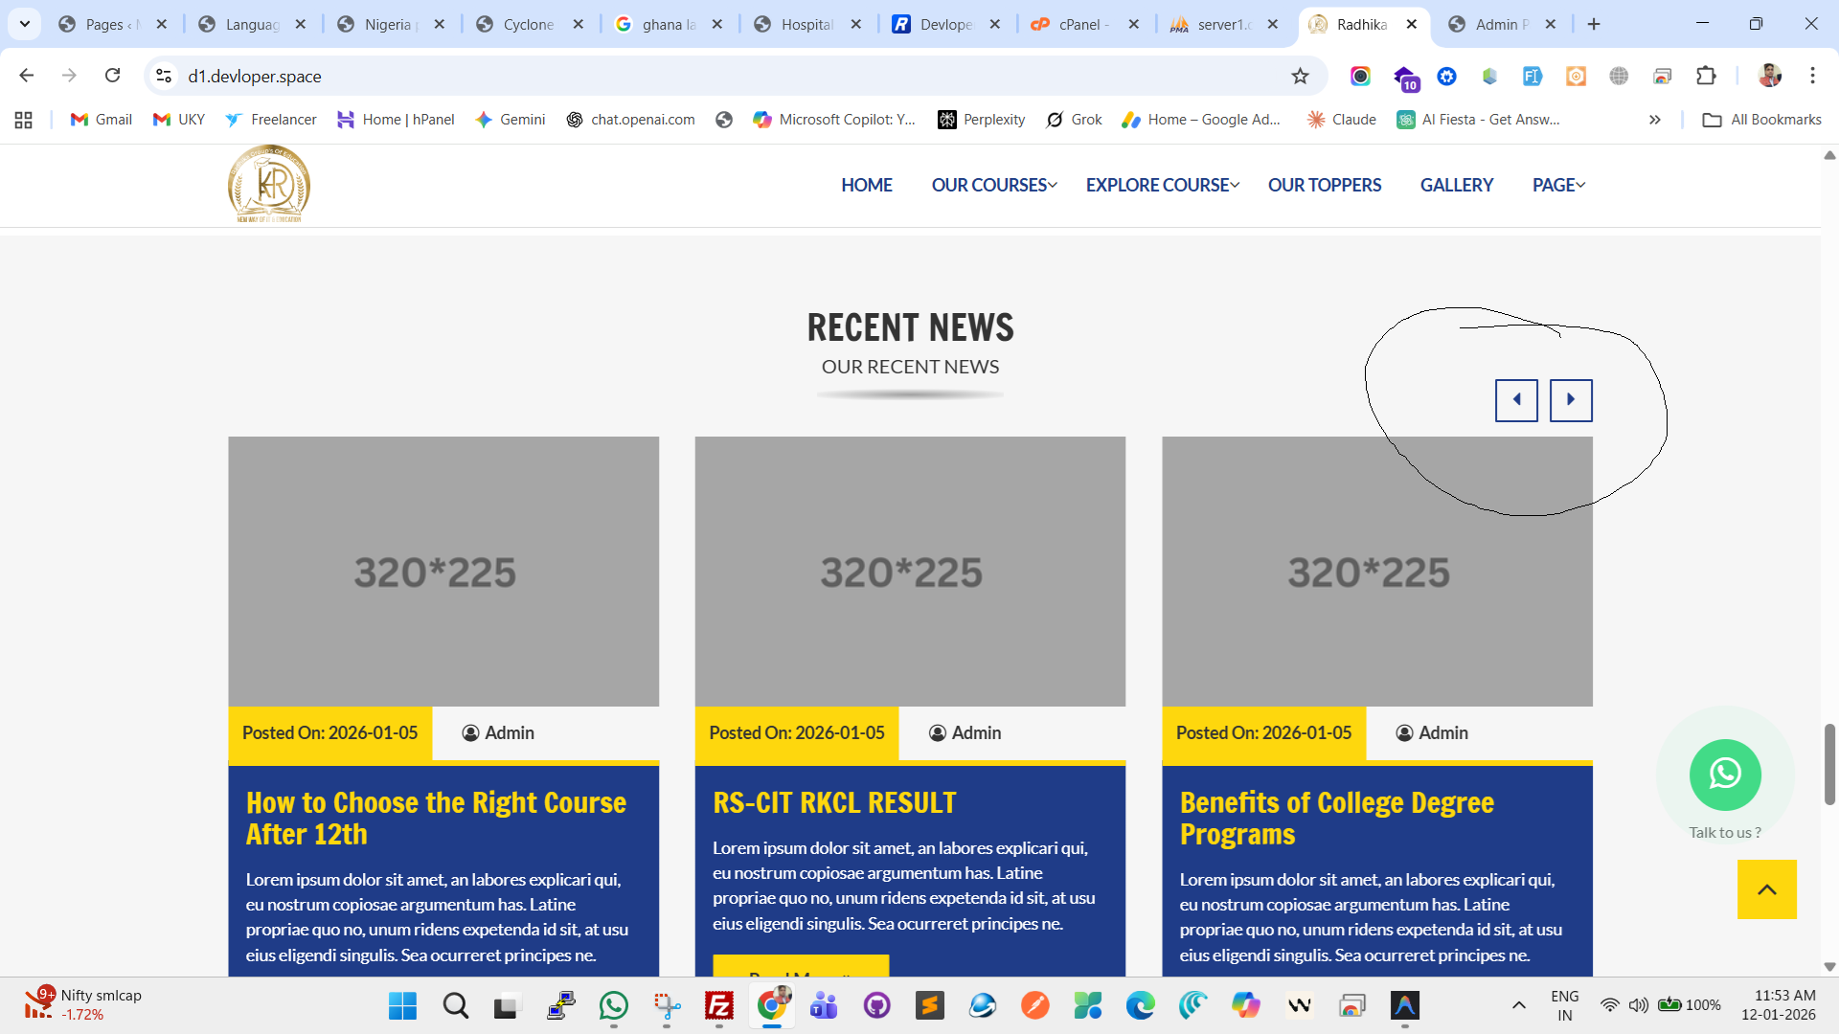
Task: Click the WhatsApp Talk to us icon
Action: (x=1725, y=774)
